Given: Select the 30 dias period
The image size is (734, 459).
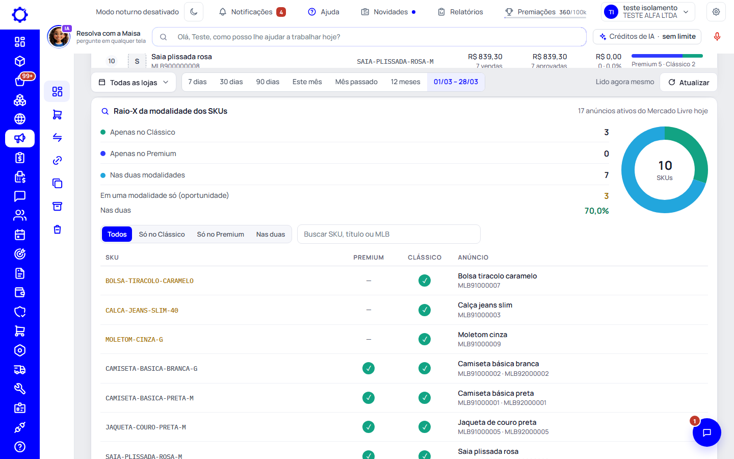Looking at the screenshot, I should (231, 82).
